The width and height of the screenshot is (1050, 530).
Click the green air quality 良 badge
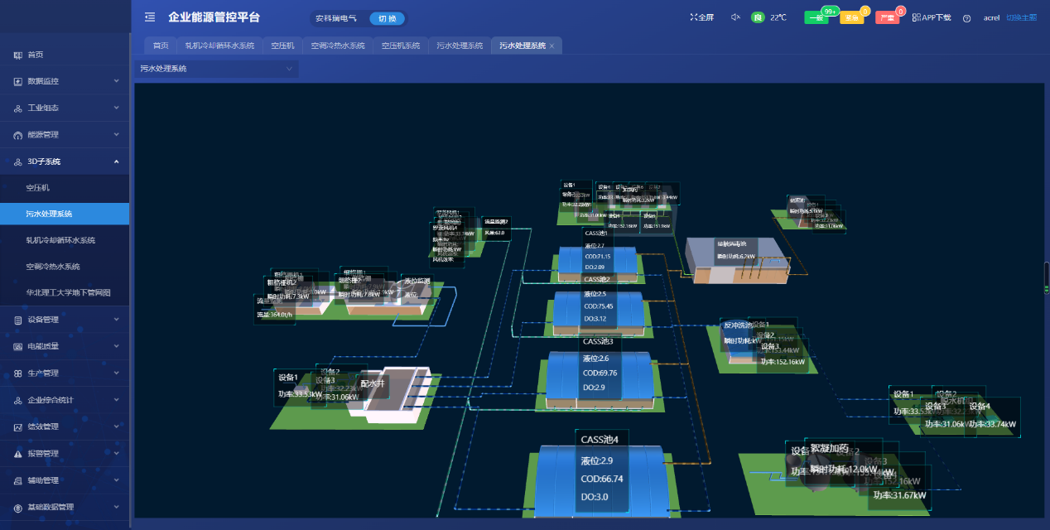(757, 17)
